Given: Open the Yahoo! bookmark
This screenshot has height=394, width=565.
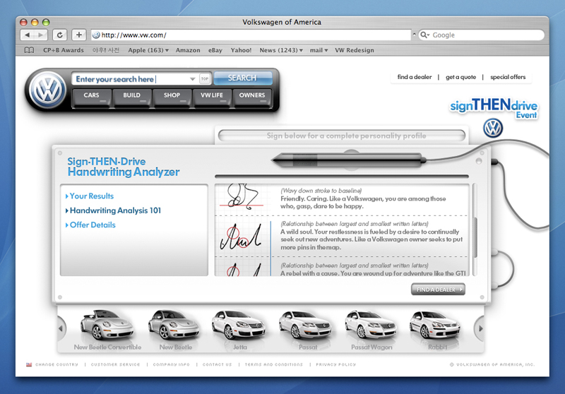Looking at the screenshot, I should click(x=241, y=50).
